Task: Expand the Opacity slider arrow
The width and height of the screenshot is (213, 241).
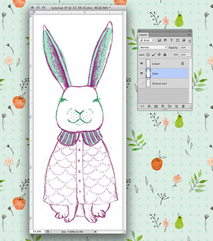Action: click(x=189, y=47)
